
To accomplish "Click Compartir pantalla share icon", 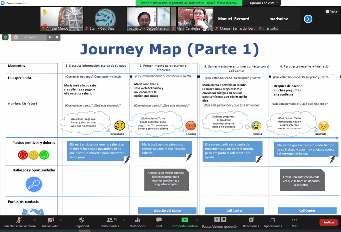I will coord(184,220).
